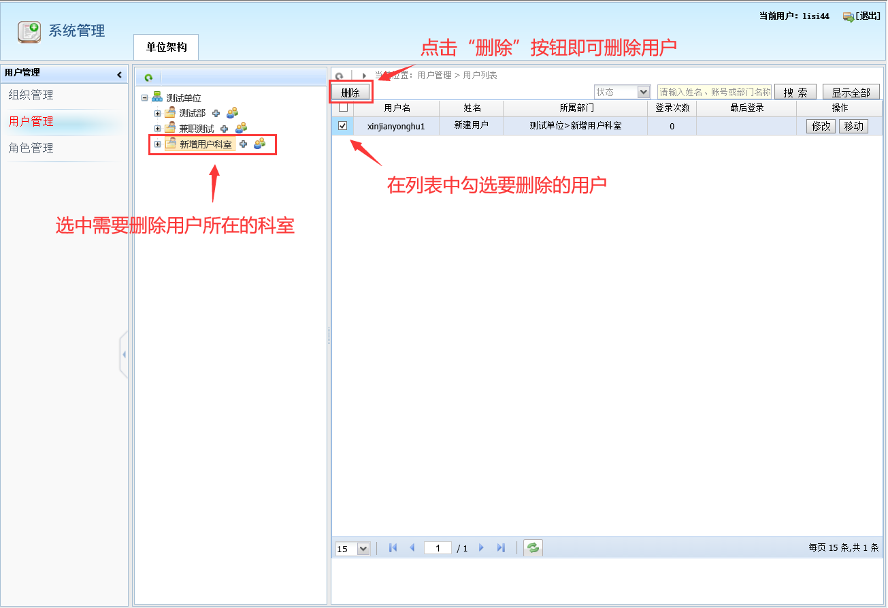Select the 新增用户科室 tree item
Image resolution: width=888 pixels, height=608 pixels.
pyautogui.click(x=205, y=144)
